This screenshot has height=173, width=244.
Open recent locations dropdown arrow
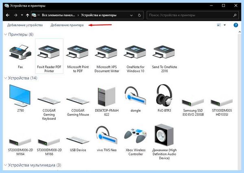(x=22, y=15)
